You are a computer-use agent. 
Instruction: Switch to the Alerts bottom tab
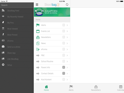pos(71,88)
